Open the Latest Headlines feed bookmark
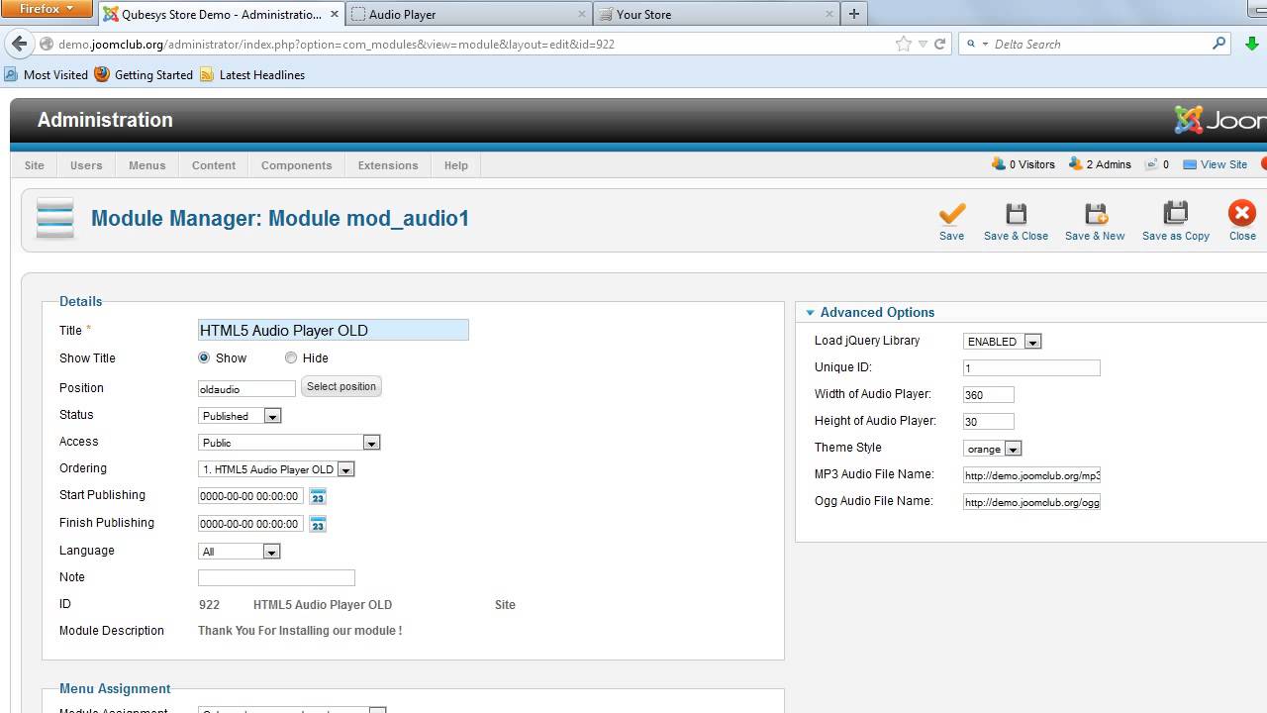The width and height of the screenshot is (1267, 713). click(251, 75)
